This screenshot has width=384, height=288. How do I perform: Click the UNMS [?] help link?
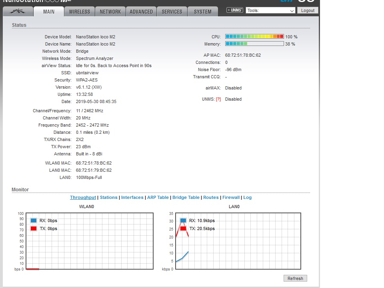click(218, 99)
